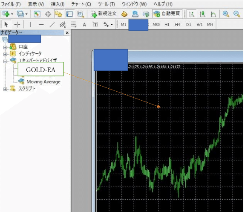Open the new chart dropdown arrow
This screenshot has width=245, height=212.
tap(12, 14)
